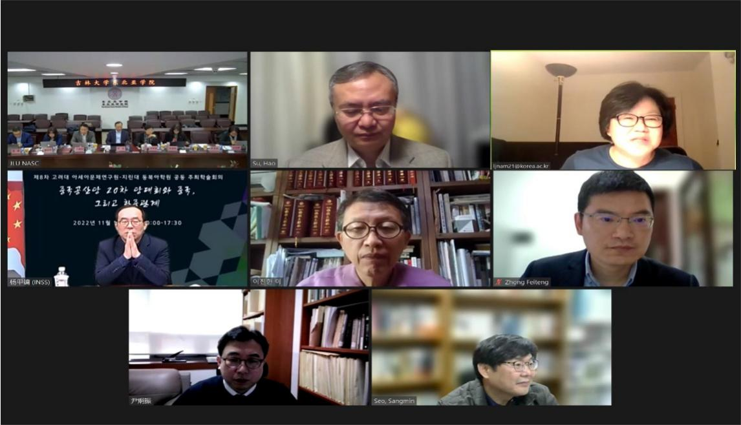Click the Zhong Feiteng name label
741x425 pixels.
click(x=526, y=282)
